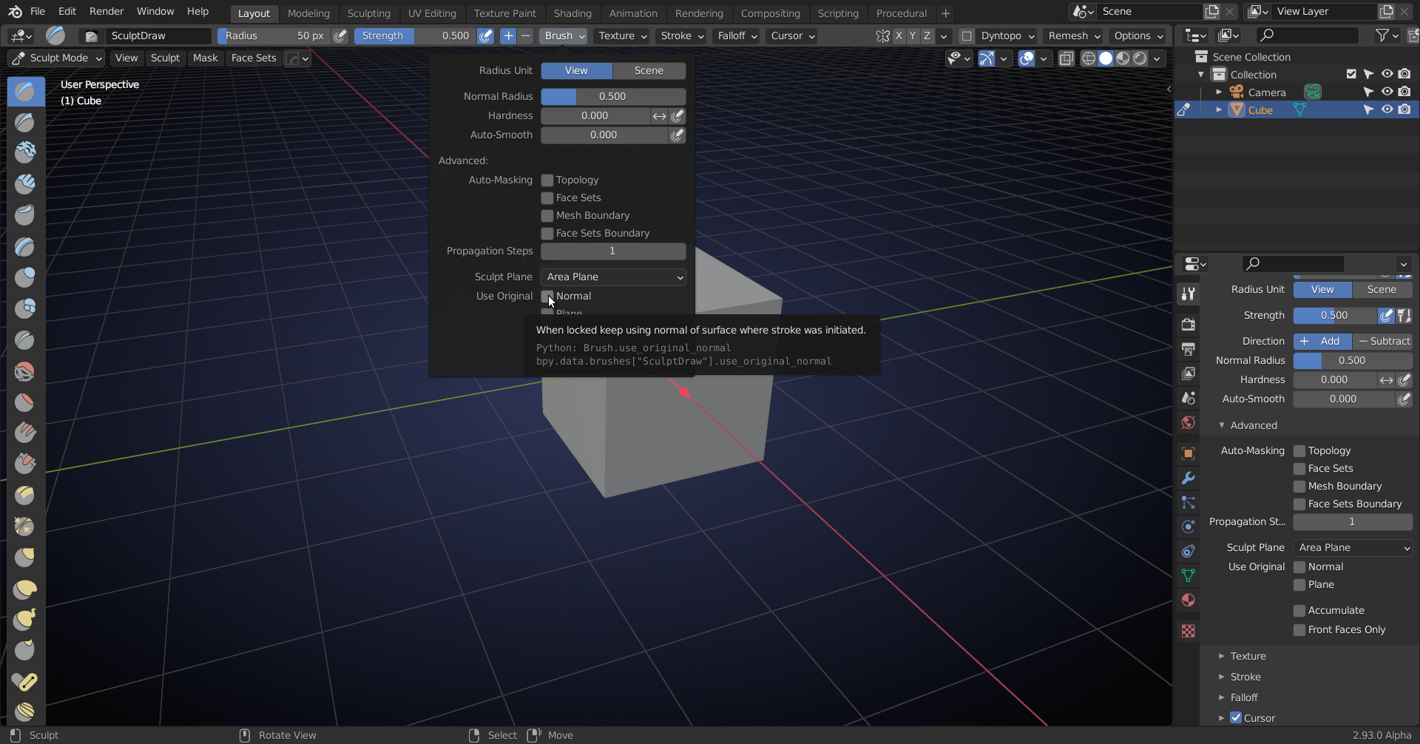Viewport: 1420px width, 744px height.
Task: Open the Modifier Properties wrench tab
Action: click(1189, 478)
